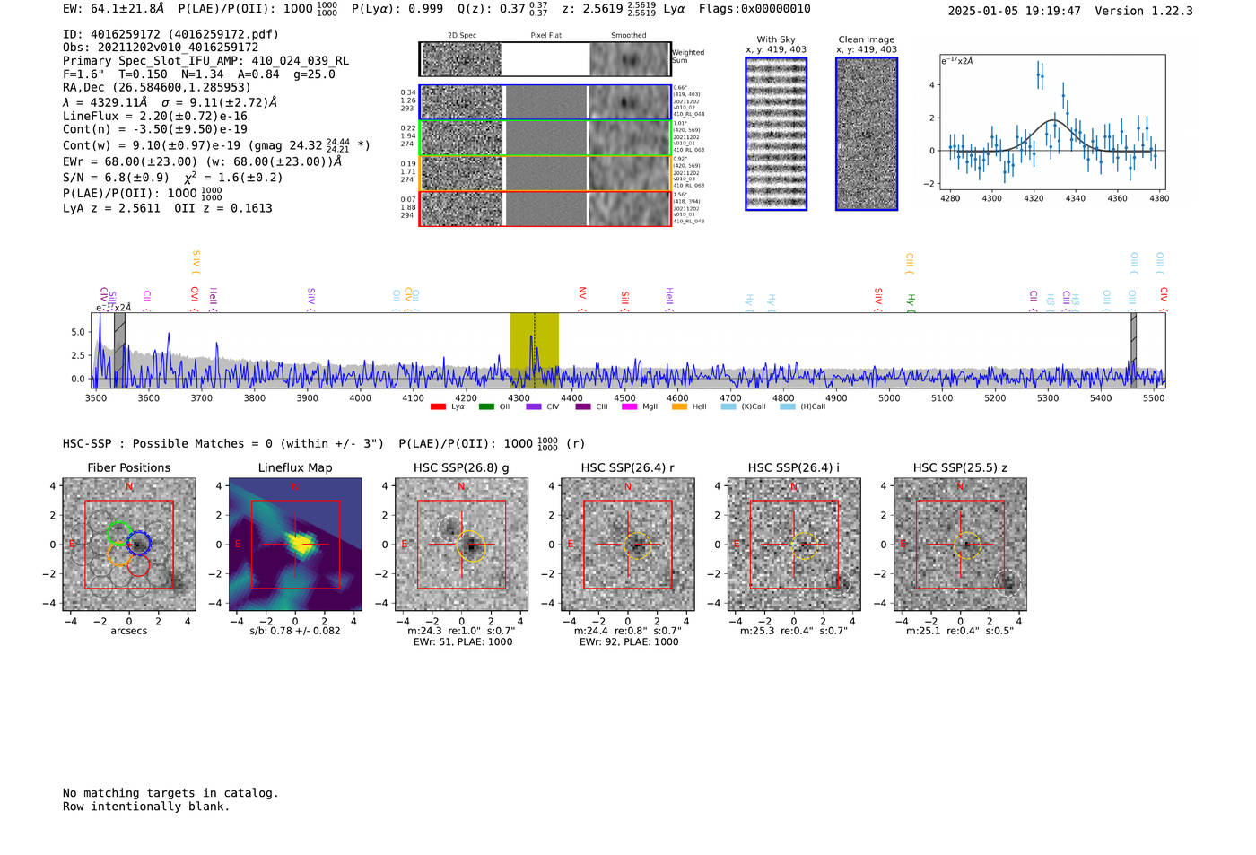Click the CIV purple legend swatch
1256x855 pixels.
point(534,406)
